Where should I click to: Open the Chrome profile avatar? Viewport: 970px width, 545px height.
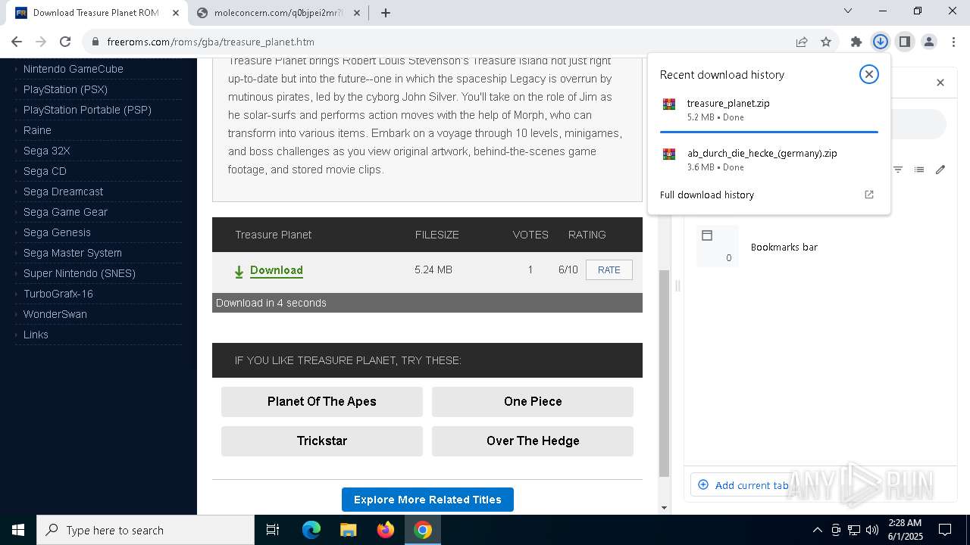point(928,42)
